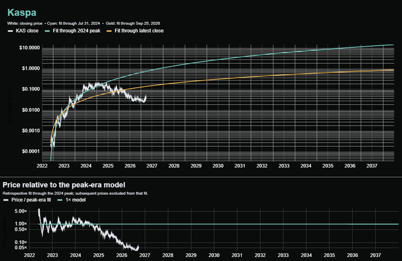Click 2027 on the upper price chart axis

click(x=152, y=166)
